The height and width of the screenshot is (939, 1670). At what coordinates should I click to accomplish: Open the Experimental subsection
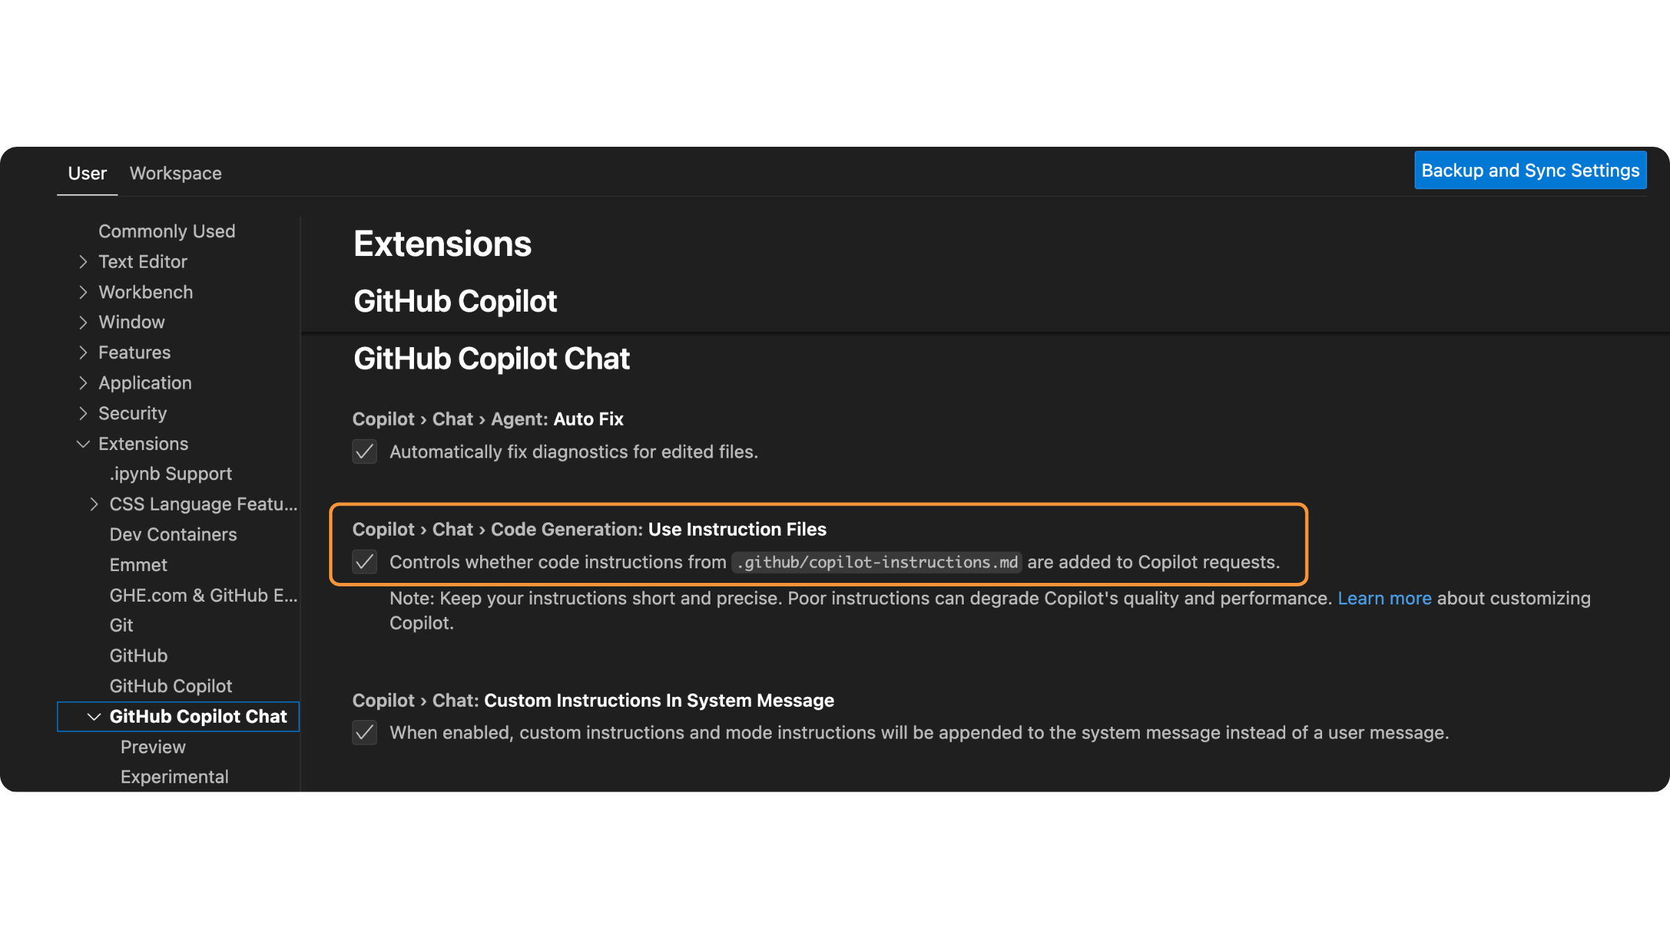point(174,777)
